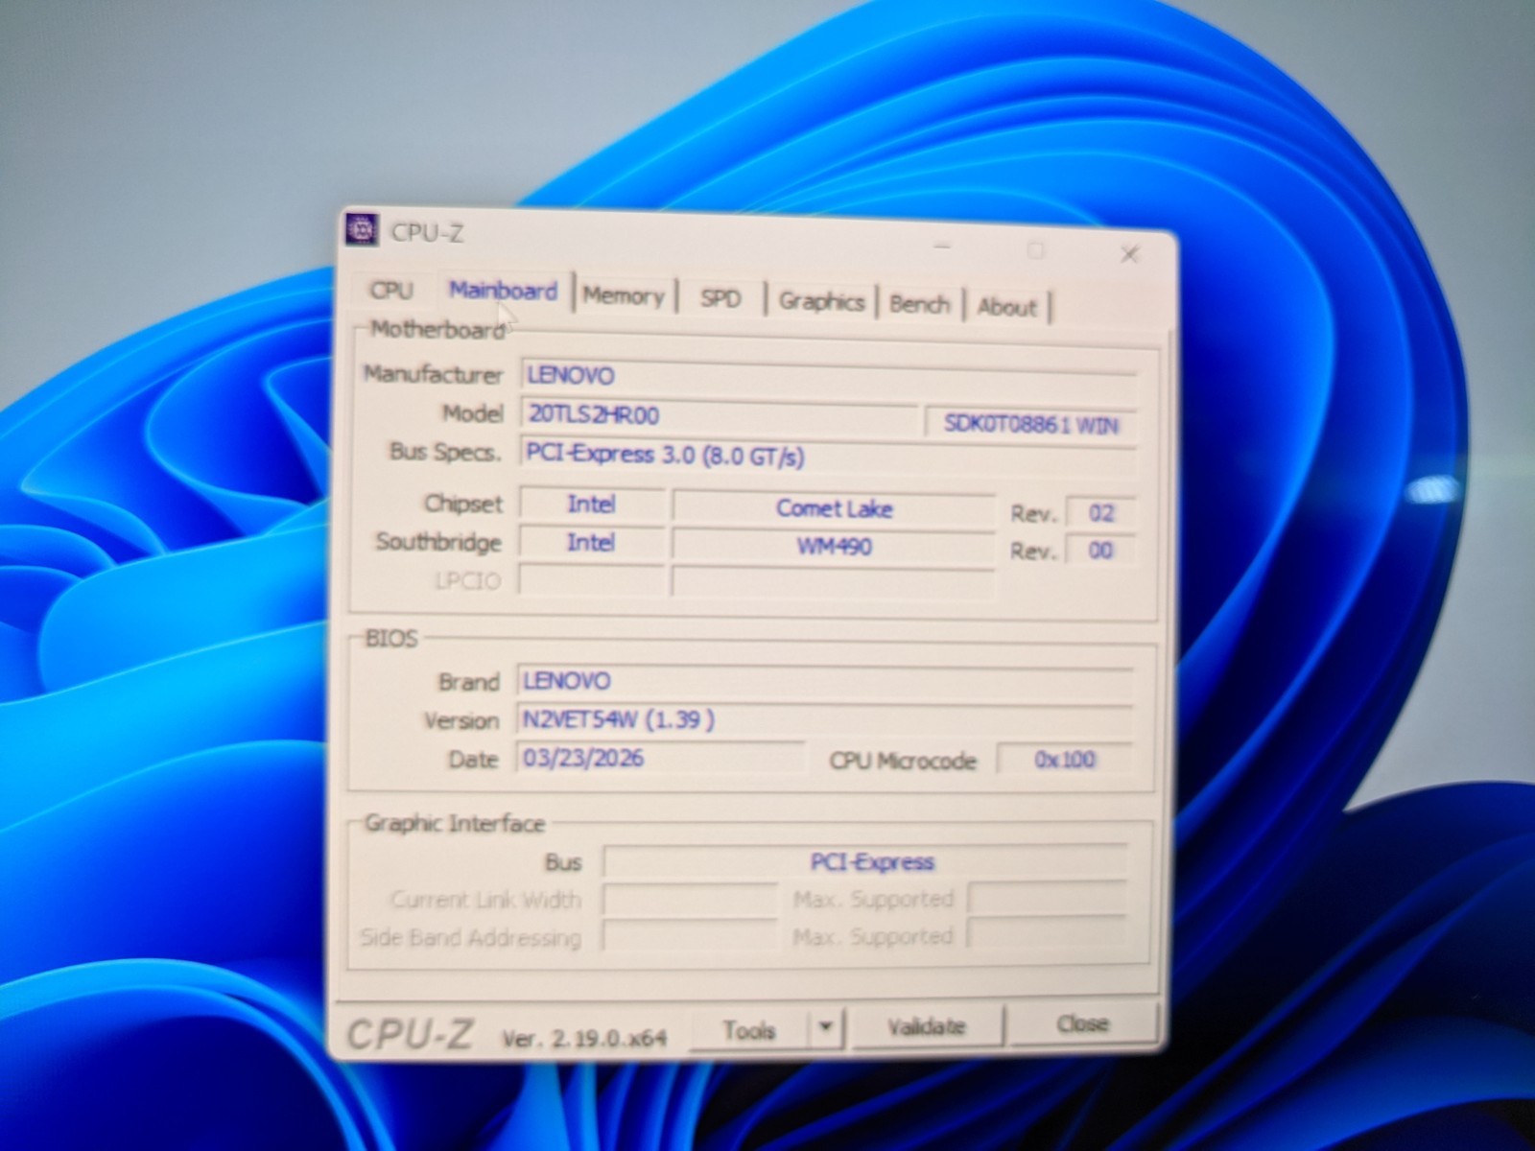This screenshot has height=1151, width=1535.
Task: Select the WM490 southbridge value
Action: point(834,547)
